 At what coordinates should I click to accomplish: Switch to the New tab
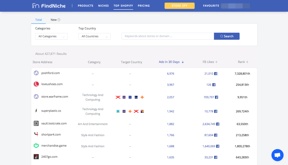[x=54, y=20]
